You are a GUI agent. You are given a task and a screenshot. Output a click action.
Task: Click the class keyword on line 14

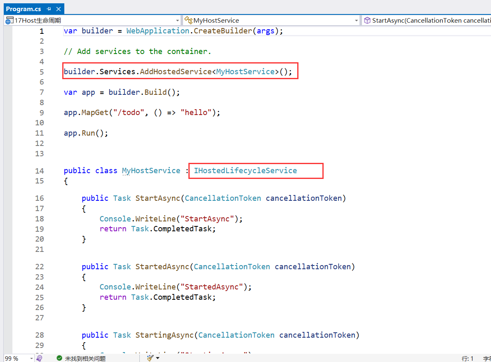point(106,171)
